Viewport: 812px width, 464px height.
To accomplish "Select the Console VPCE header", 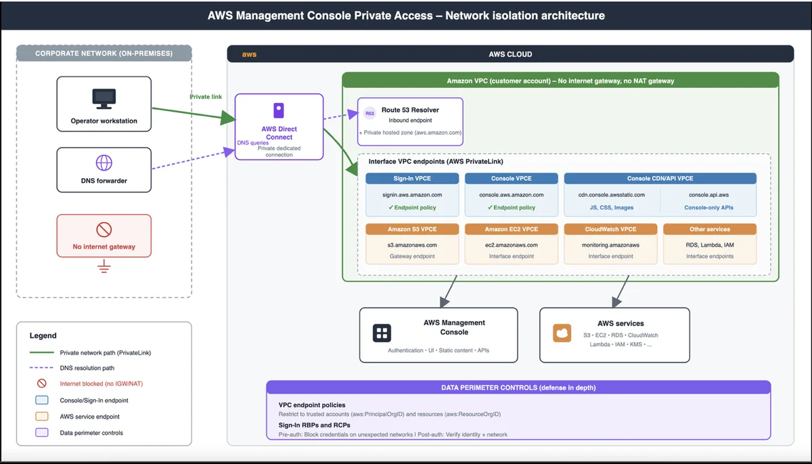I will 511,178.
